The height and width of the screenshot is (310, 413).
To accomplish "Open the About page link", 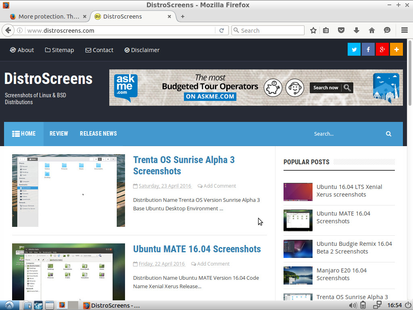I will coord(22,50).
